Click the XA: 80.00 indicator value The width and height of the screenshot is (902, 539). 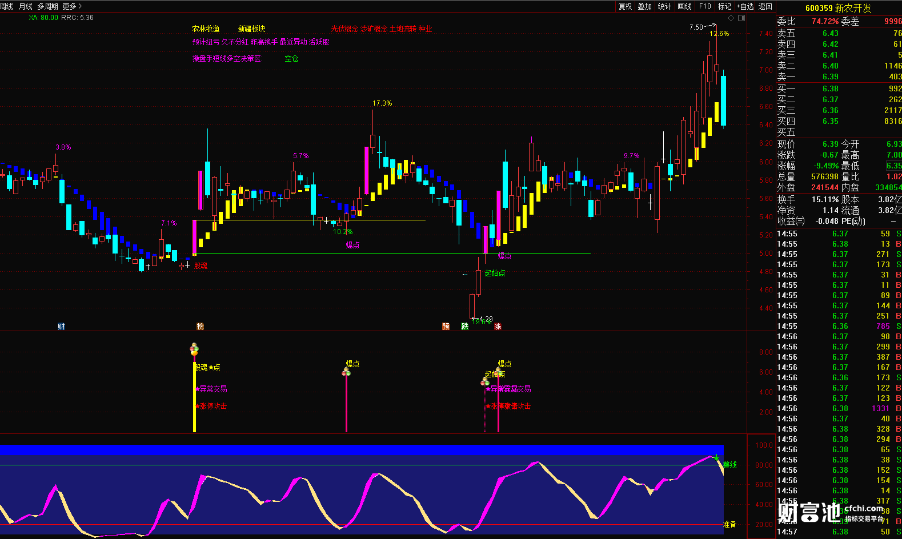pyautogui.click(x=43, y=18)
